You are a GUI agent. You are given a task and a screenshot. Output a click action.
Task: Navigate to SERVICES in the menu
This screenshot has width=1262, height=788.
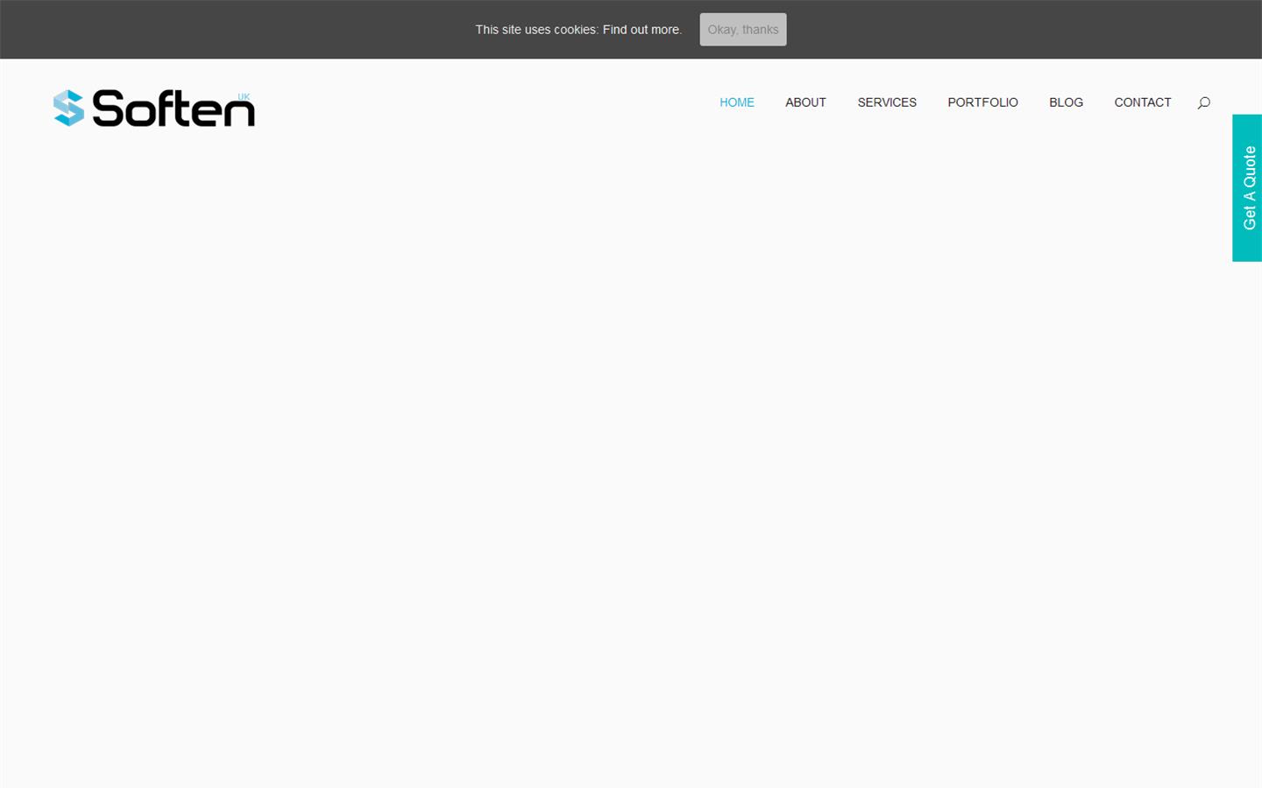(886, 102)
